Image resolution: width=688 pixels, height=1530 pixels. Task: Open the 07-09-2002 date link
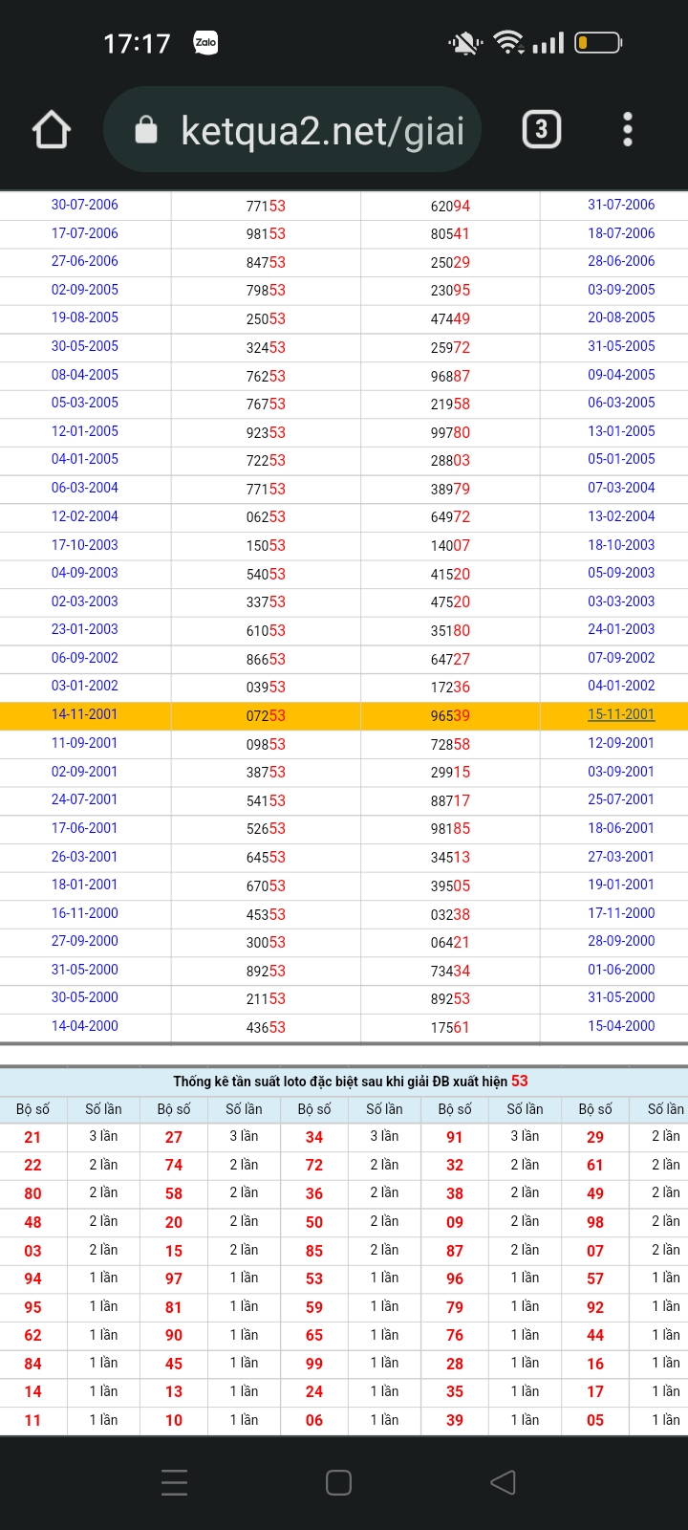tap(621, 658)
